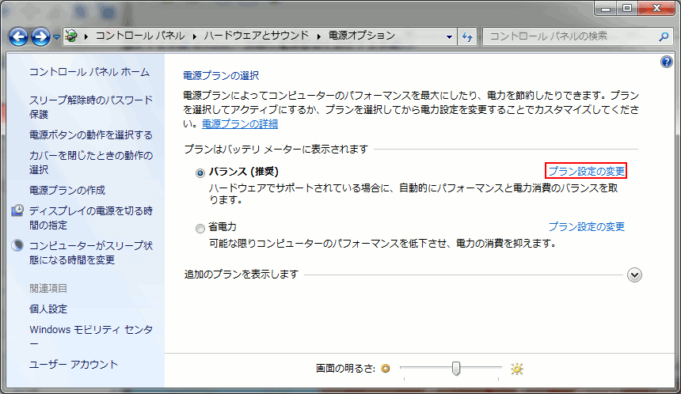Image resolution: width=681 pixels, height=394 pixels.
Task: Select the バランス (推奨) power plan
Action: click(200, 172)
